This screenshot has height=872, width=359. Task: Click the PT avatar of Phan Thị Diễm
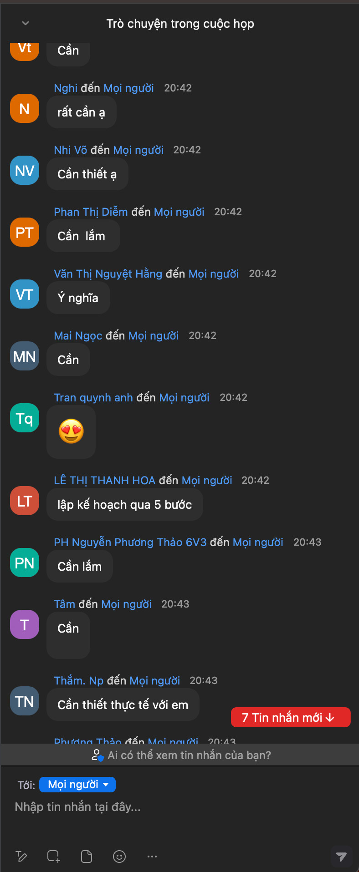point(25,232)
